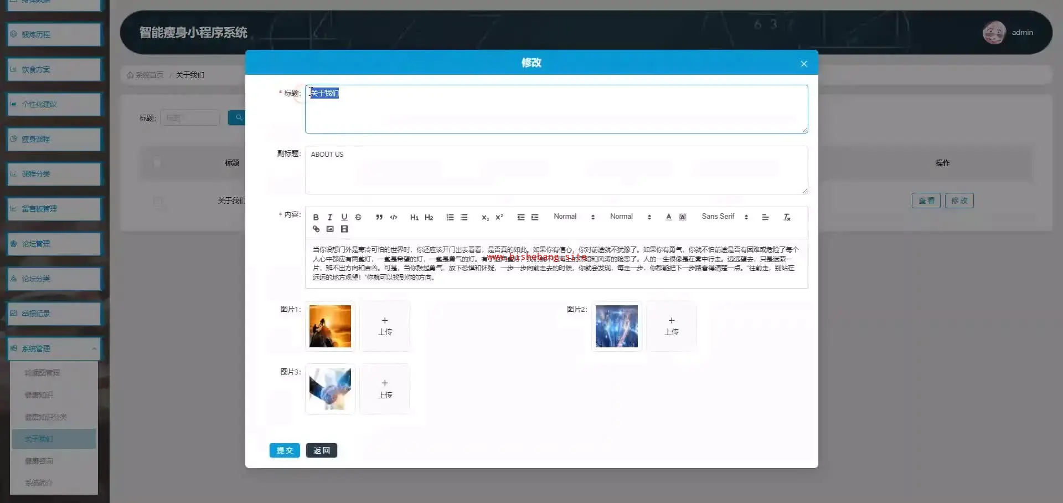The width and height of the screenshot is (1063, 503).
Task: Increase the text indent
Action: click(x=535, y=217)
